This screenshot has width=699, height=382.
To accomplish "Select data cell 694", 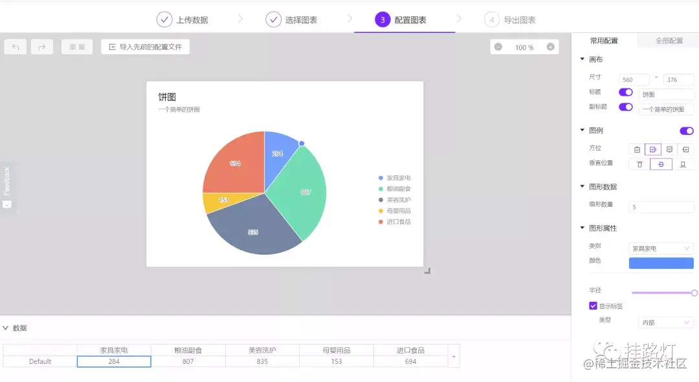I will coord(410,361).
